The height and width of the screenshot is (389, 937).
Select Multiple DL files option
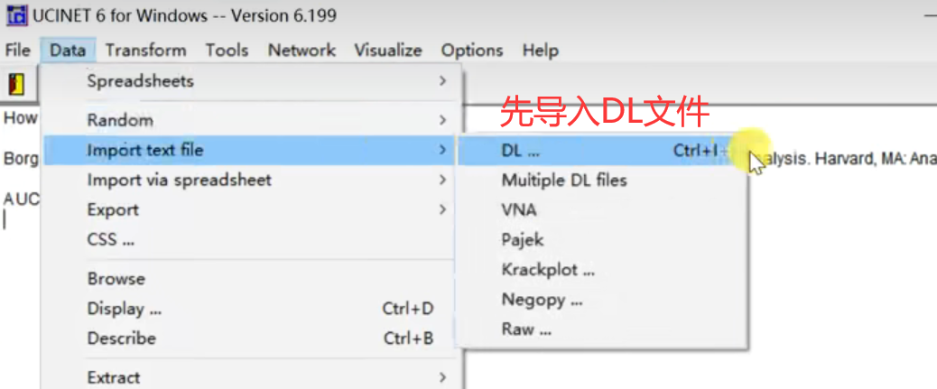(602, 180)
